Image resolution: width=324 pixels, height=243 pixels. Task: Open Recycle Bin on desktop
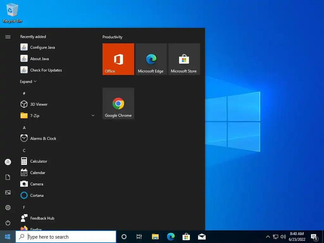click(12, 13)
